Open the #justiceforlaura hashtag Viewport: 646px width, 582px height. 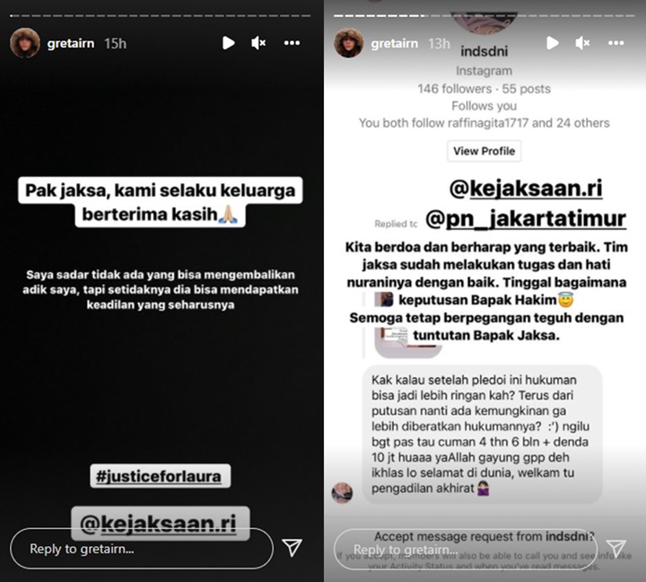(161, 476)
